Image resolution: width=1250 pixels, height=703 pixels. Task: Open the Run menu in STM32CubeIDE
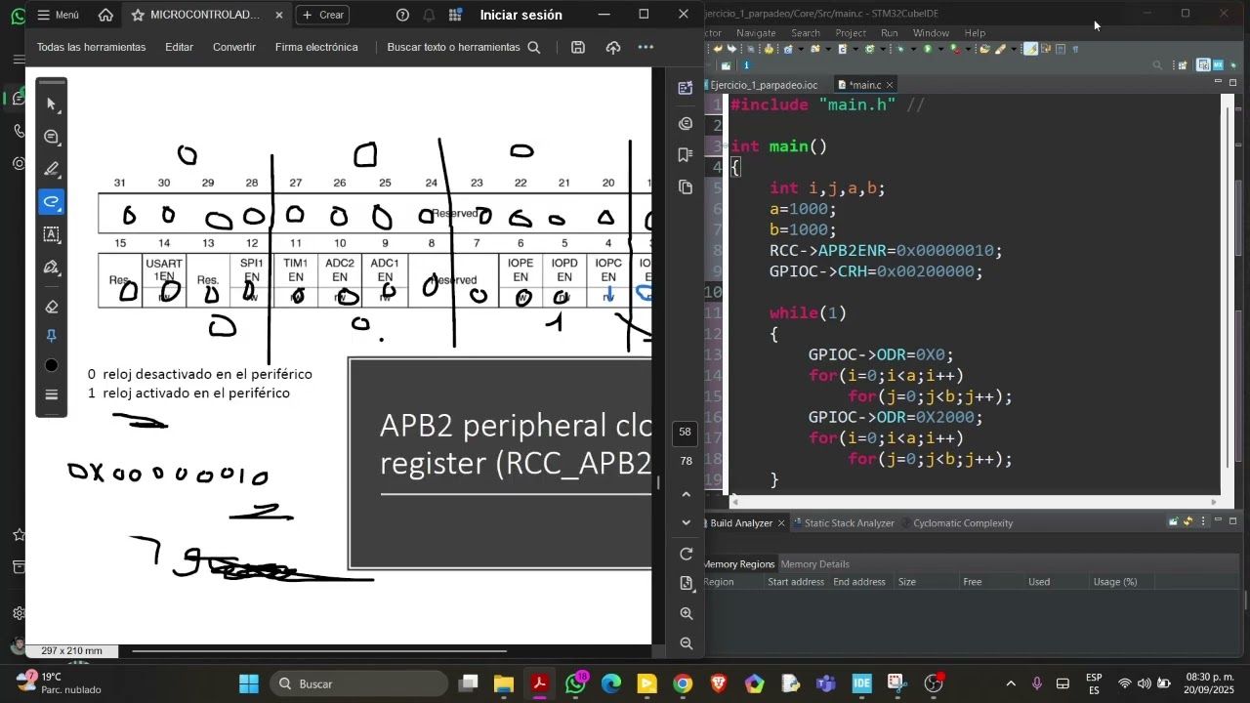point(889,33)
